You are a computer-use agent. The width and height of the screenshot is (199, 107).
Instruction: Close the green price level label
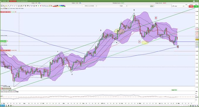7,41
